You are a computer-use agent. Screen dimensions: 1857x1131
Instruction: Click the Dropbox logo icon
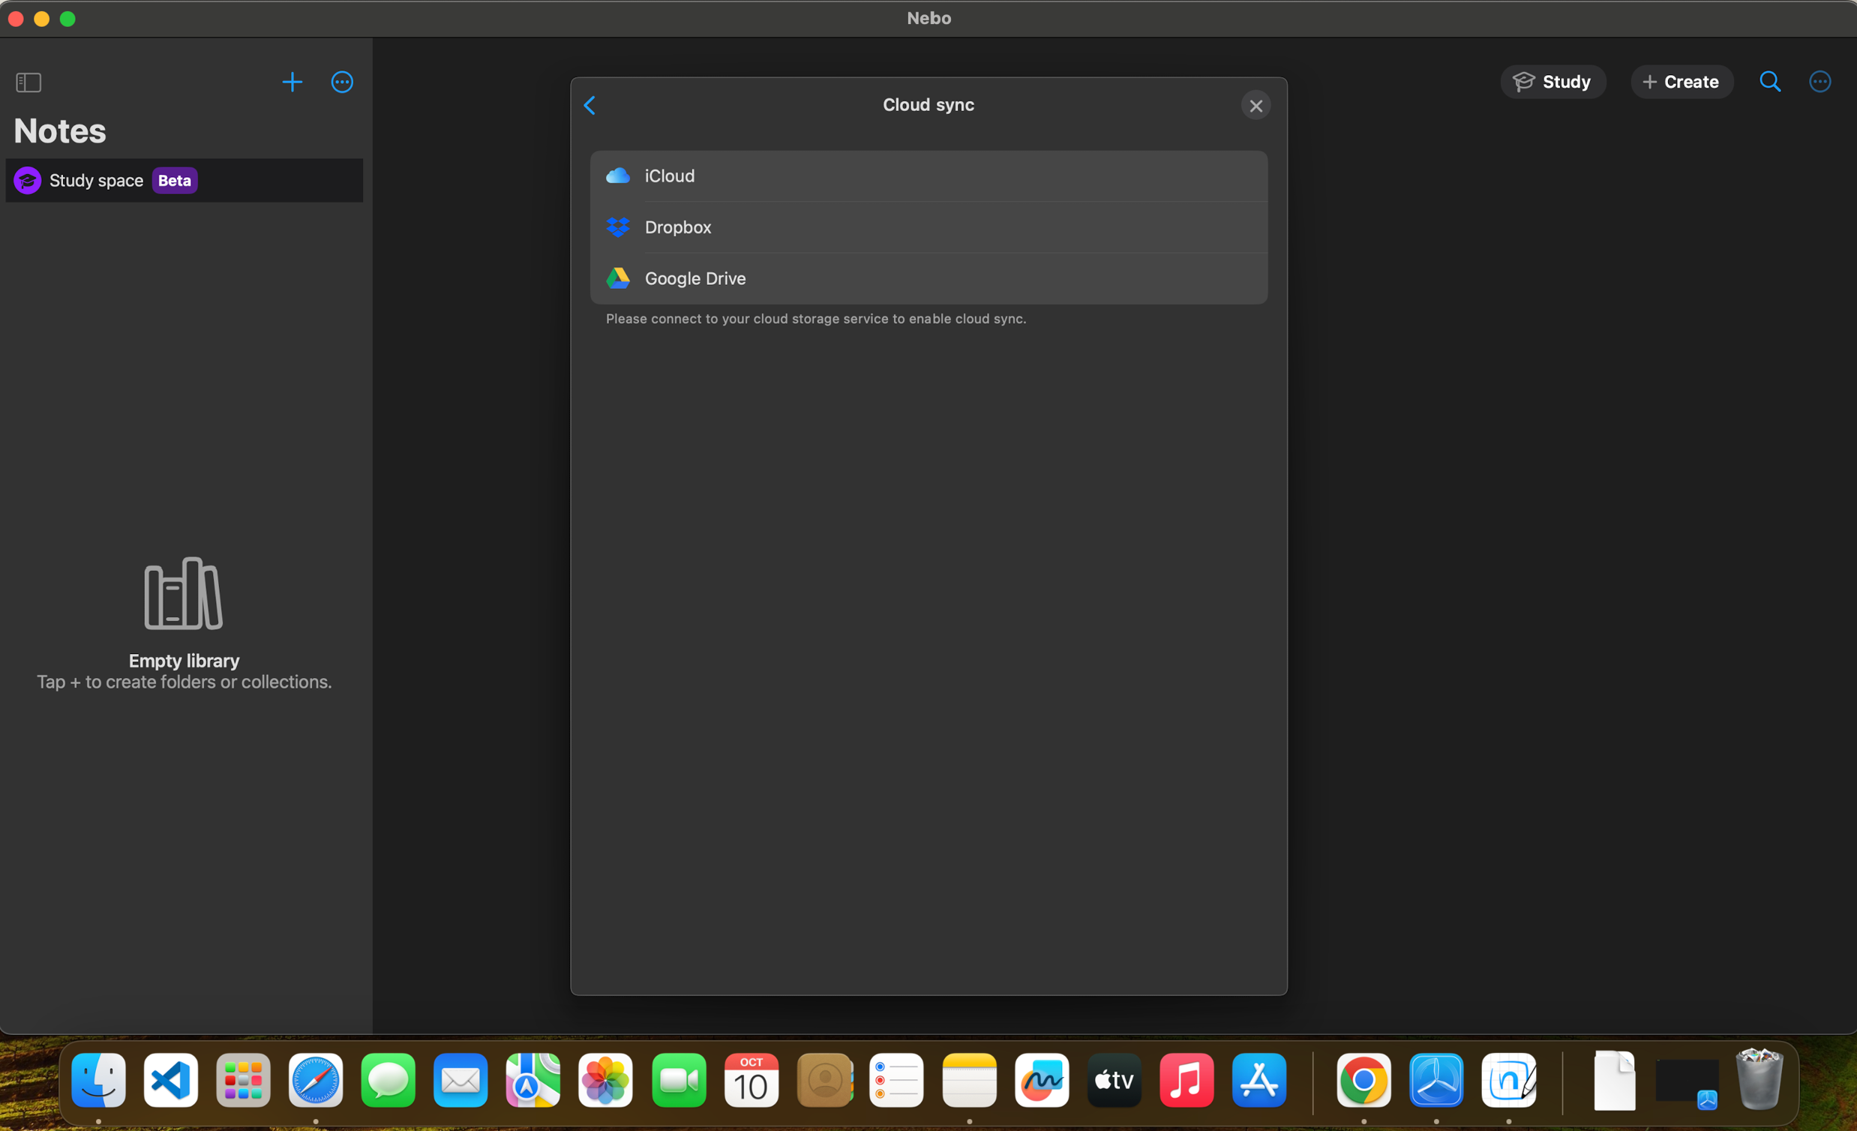coord(618,227)
